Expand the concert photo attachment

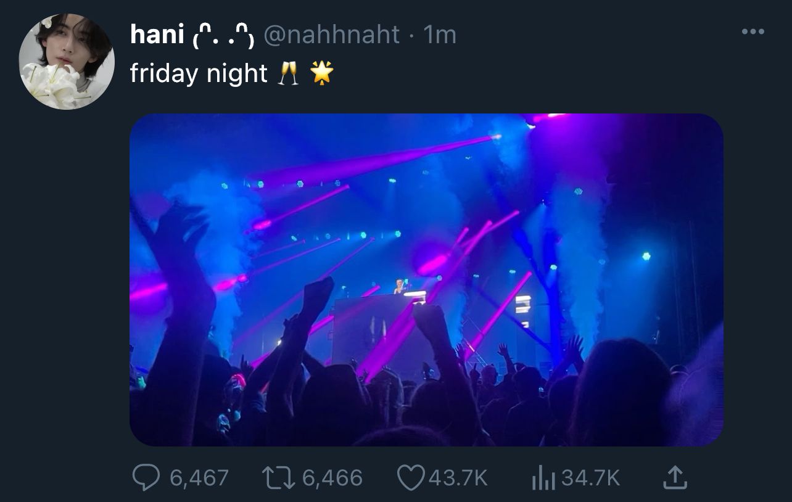tap(426, 279)
